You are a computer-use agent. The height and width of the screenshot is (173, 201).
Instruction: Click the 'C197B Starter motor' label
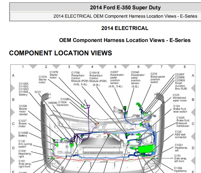54,75
